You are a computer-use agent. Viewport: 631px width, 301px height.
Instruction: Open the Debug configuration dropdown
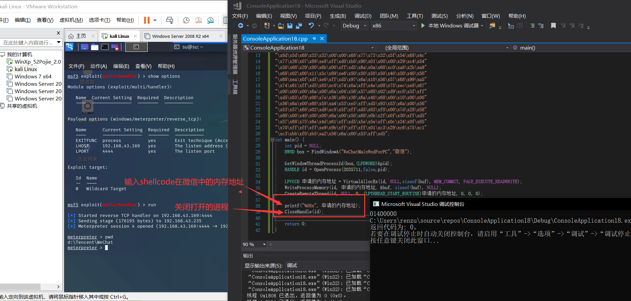click(x=354, y=26)
